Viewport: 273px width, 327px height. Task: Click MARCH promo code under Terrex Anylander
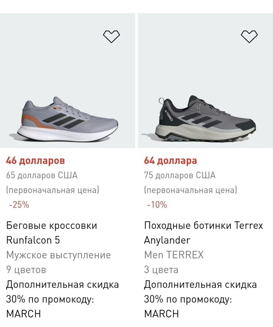tap(162, 314)
